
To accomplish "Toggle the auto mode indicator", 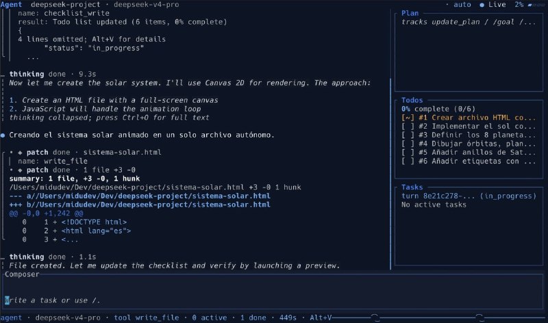I will (462, 5).
